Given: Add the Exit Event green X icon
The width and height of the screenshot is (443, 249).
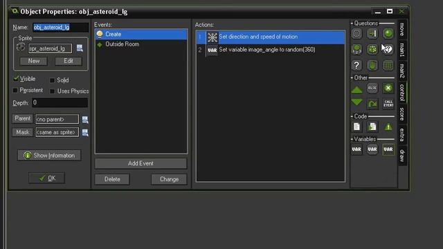Looking at the screenshot, I should click(x=388, y=88).
